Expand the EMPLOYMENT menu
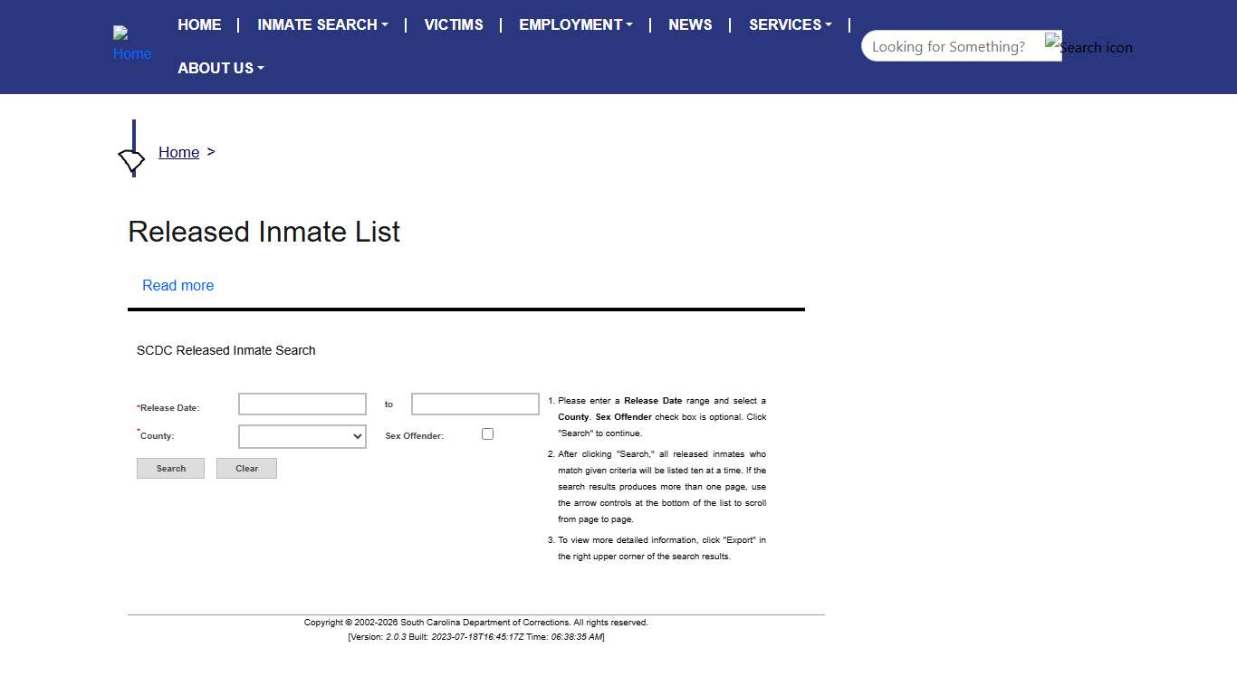This screenshot has width=1237, height=695. [x=575, y=24]
